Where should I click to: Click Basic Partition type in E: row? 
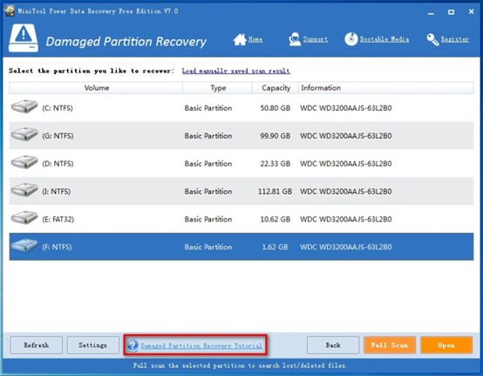click(208, 219)
